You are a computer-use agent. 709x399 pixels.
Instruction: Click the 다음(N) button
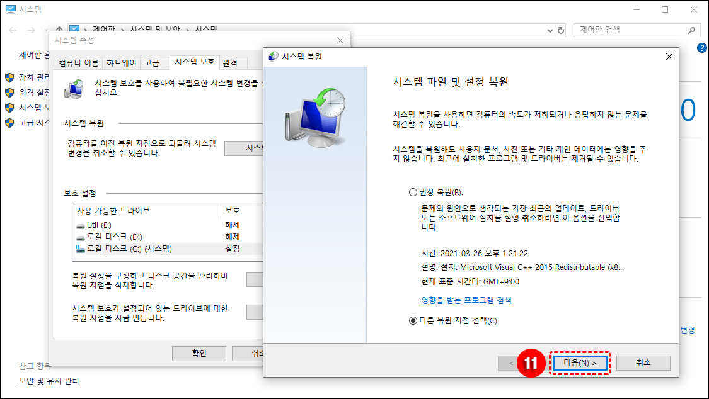pos(580,362)
